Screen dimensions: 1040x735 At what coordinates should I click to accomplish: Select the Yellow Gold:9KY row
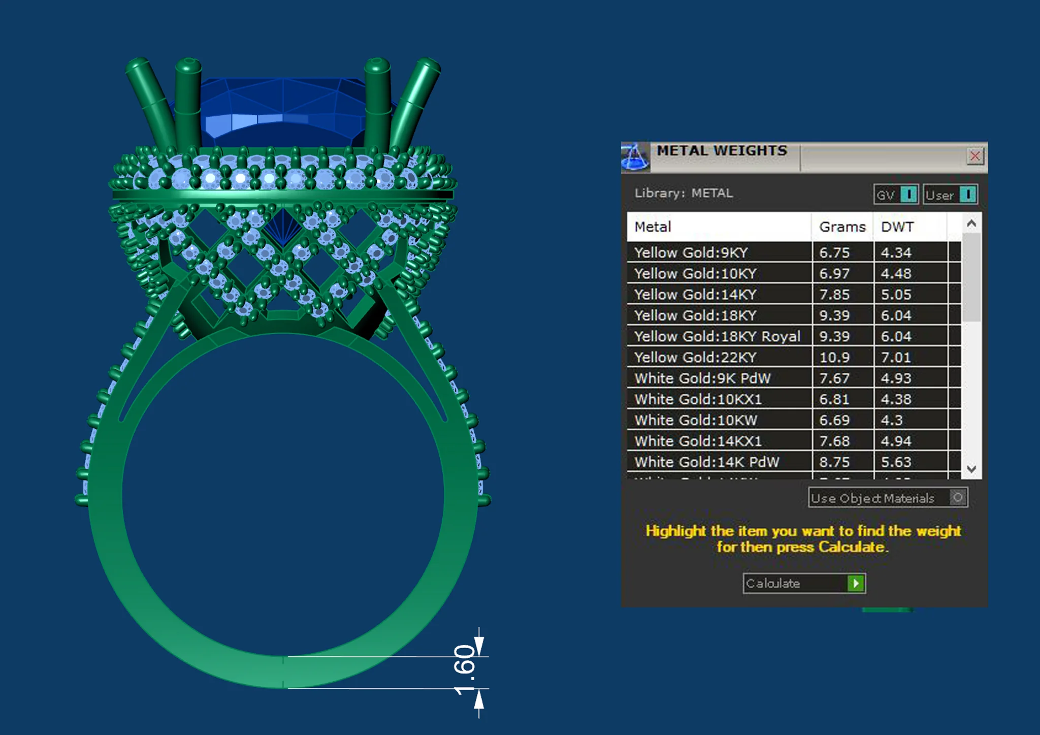(x=794, y=252)
